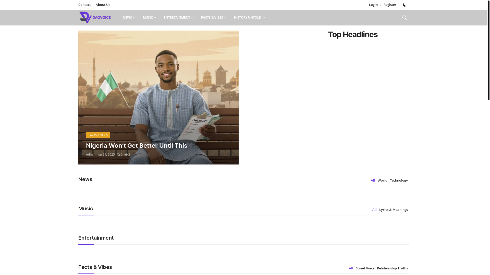Click the Admin author link

91,155
